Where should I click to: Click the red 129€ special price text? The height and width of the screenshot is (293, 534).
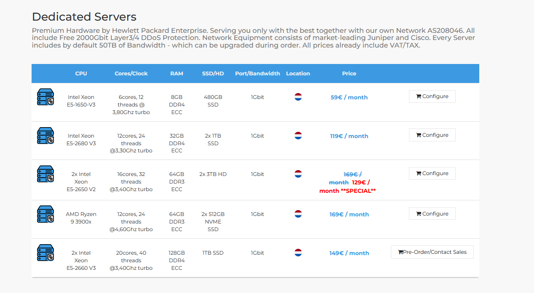pyautogui.click(x=360, y=183)
